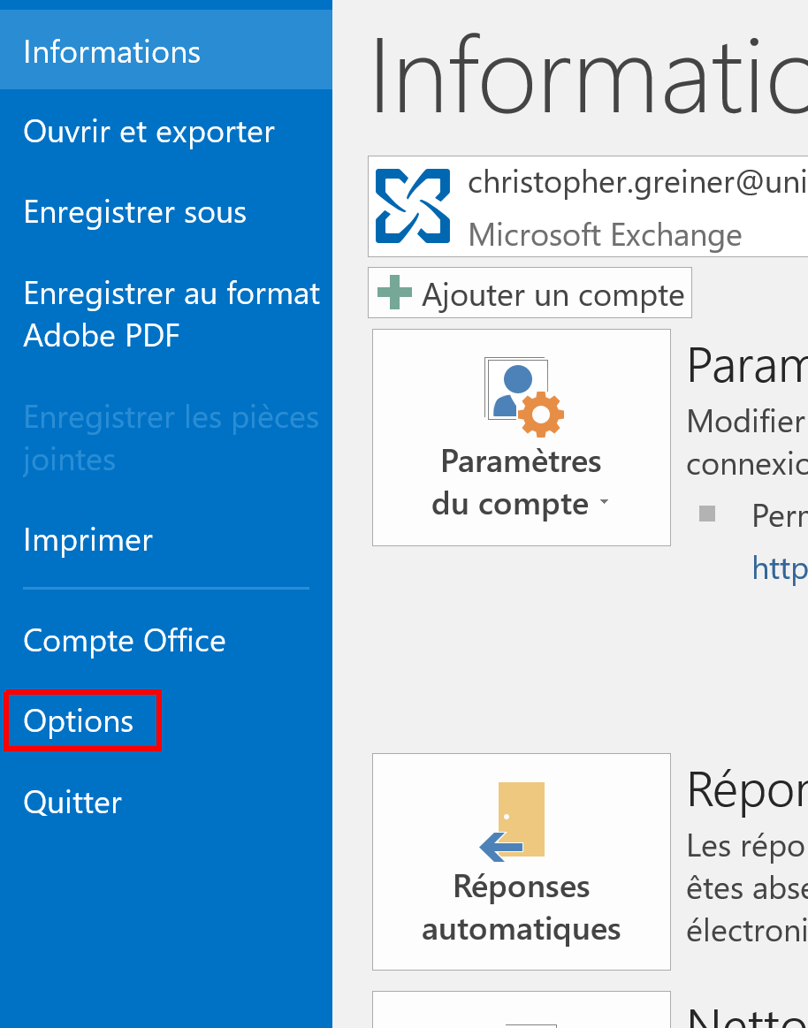Open the Compte Office page

click(124, 641)
